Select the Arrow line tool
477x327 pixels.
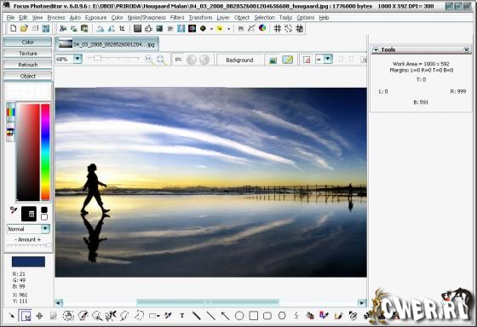click(x=225, y=316)
